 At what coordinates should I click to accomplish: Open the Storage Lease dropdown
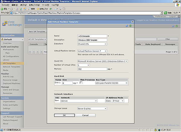92,108
